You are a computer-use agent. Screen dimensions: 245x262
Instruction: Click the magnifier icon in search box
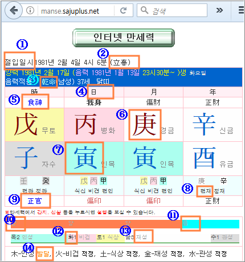145,10
